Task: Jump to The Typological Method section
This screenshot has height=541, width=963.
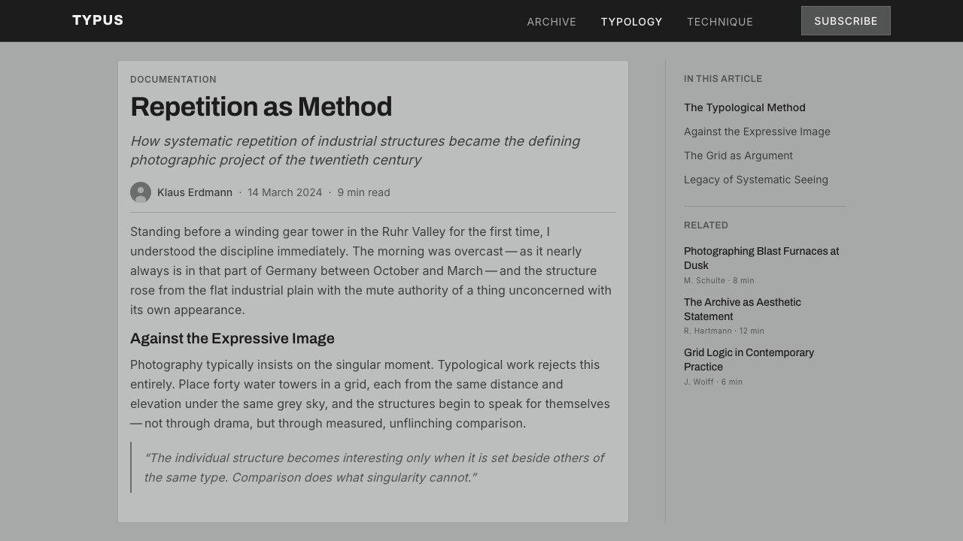Action: pos(745,107)
